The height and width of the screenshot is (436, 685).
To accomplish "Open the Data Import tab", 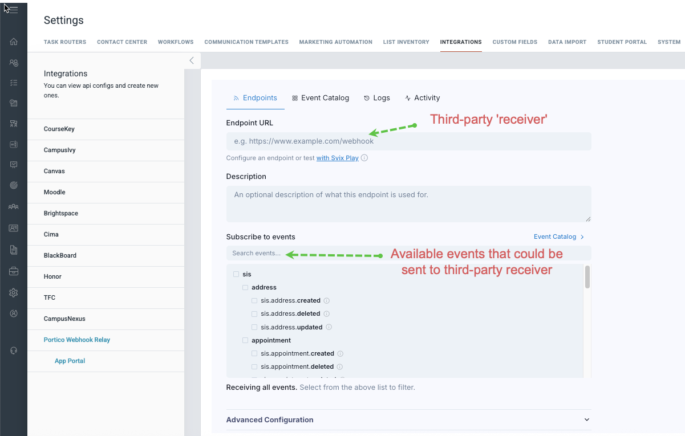I will coord(567,42).
